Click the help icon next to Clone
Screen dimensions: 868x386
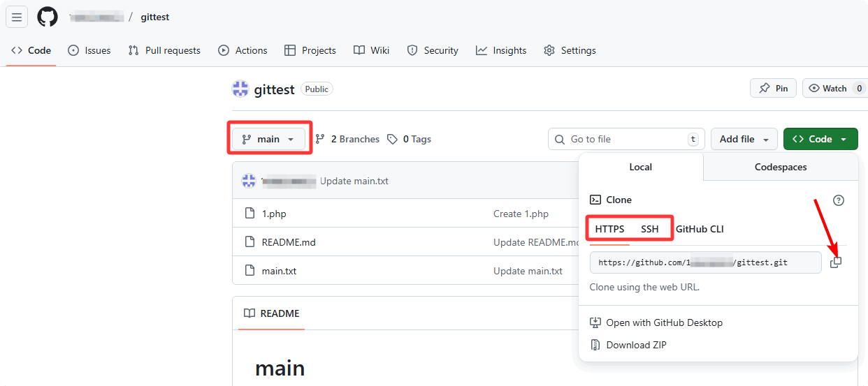(839, 200)
